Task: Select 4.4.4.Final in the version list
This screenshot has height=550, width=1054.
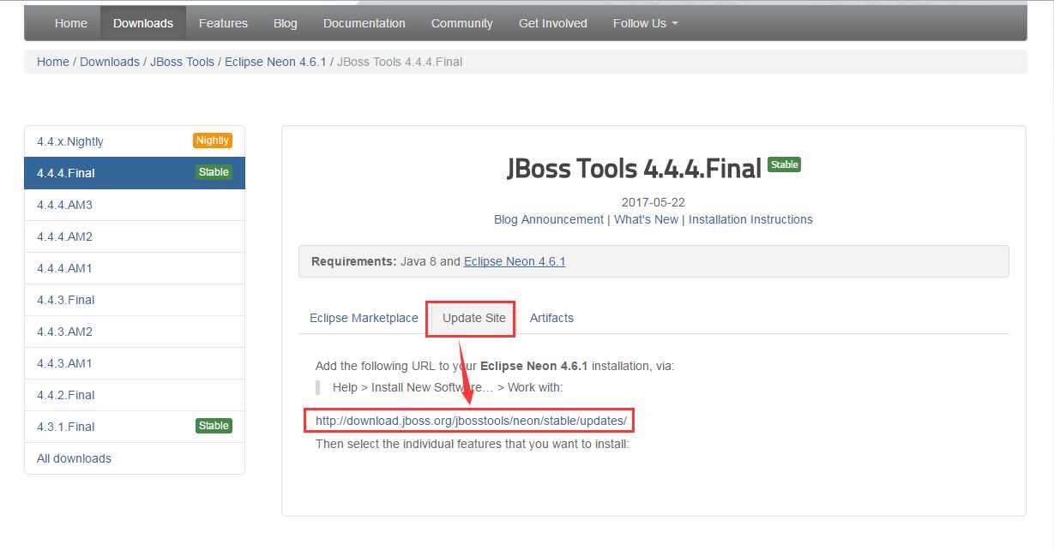Action: click(x=135, y=173)
